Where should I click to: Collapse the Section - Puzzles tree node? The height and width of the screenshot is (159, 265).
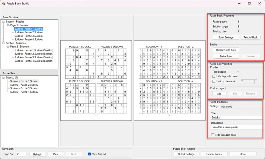click(4, 22)
